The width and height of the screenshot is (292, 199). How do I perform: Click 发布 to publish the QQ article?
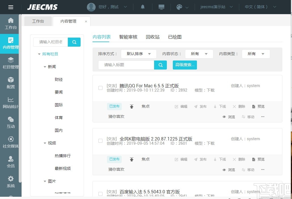200,106
